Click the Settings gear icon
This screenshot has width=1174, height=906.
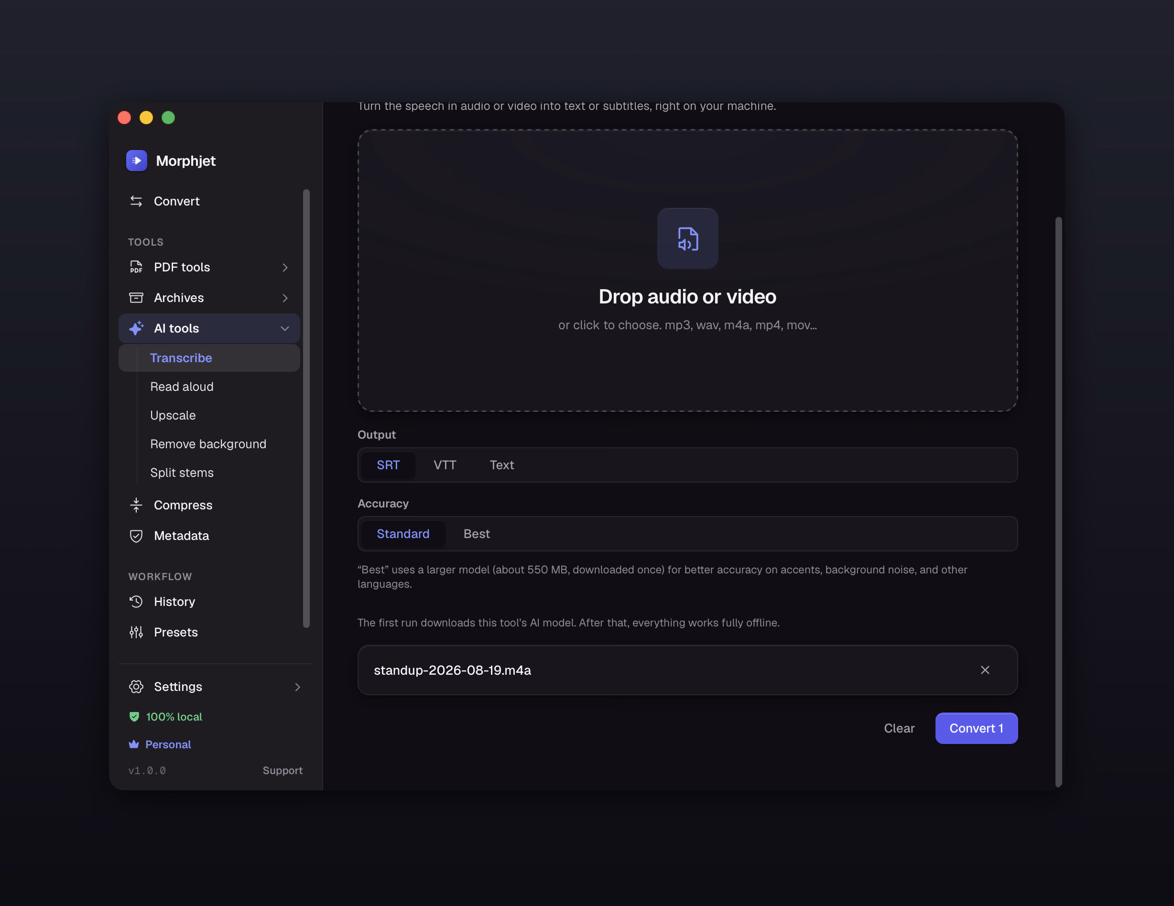(136, 687)
